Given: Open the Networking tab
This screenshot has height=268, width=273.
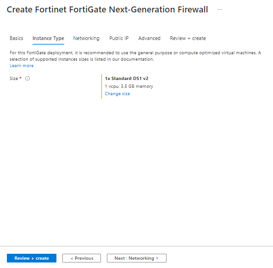Looking at the screenshot, I should (x=86, y=39).
